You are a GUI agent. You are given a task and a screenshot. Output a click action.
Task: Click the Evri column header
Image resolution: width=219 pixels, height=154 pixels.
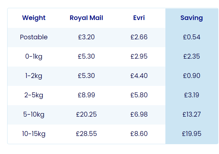coord(139,18)
